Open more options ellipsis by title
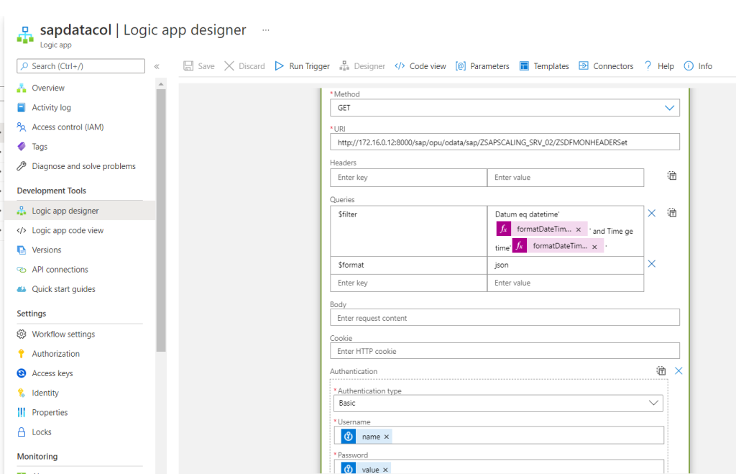736x474 pixels. pos(266,30)
